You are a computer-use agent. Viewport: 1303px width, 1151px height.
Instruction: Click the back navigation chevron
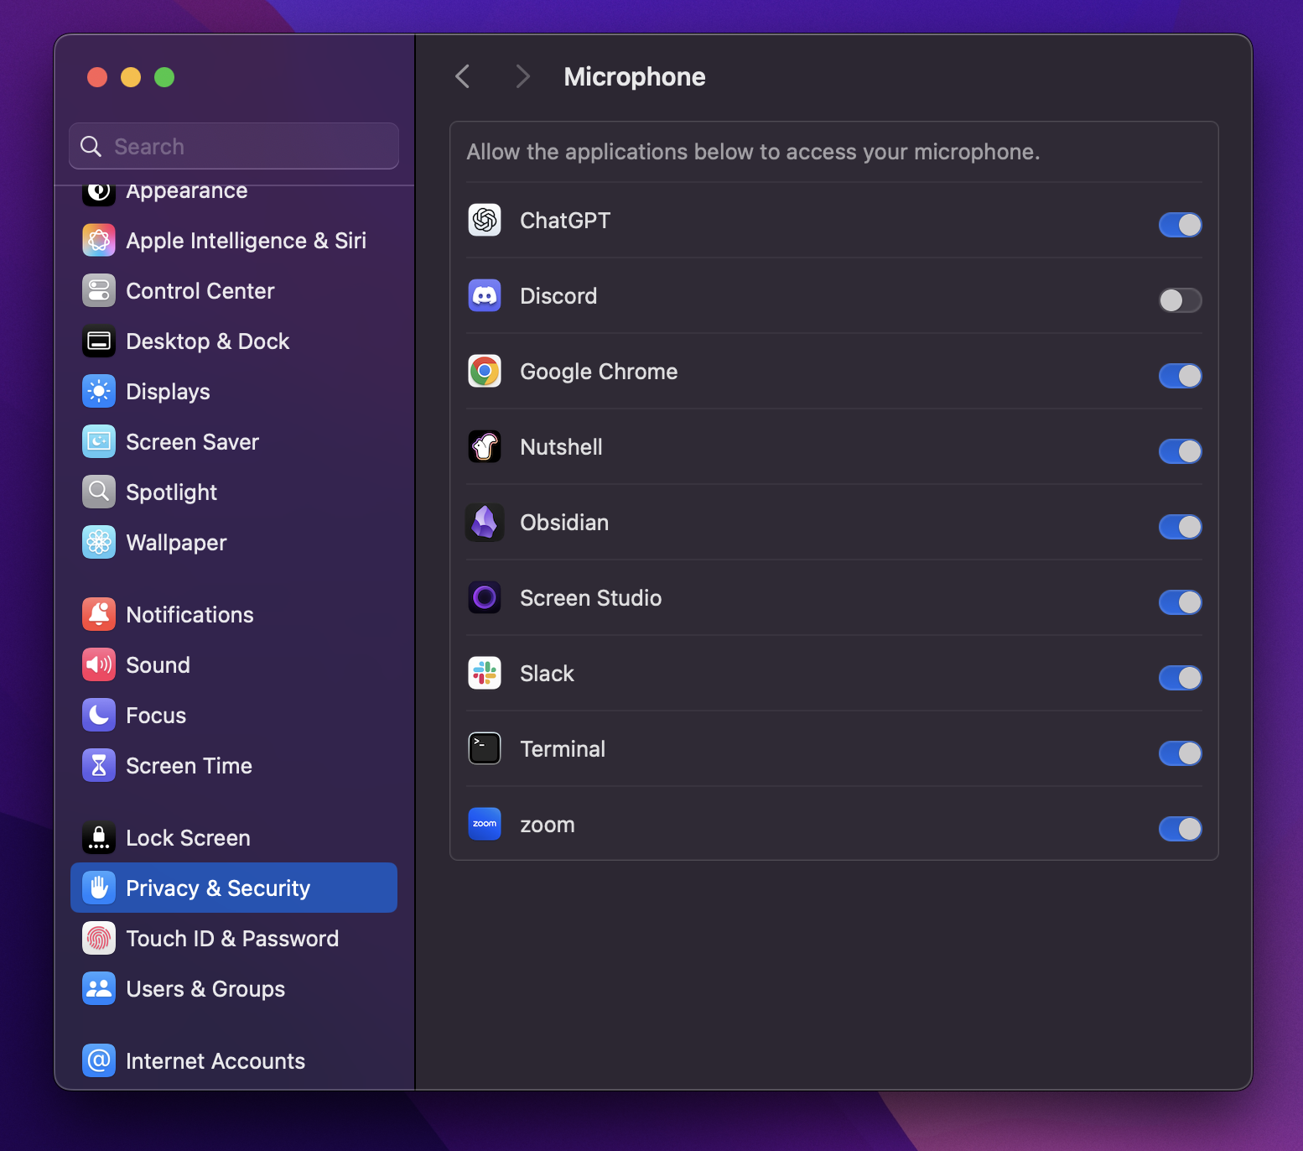[462, 76]
